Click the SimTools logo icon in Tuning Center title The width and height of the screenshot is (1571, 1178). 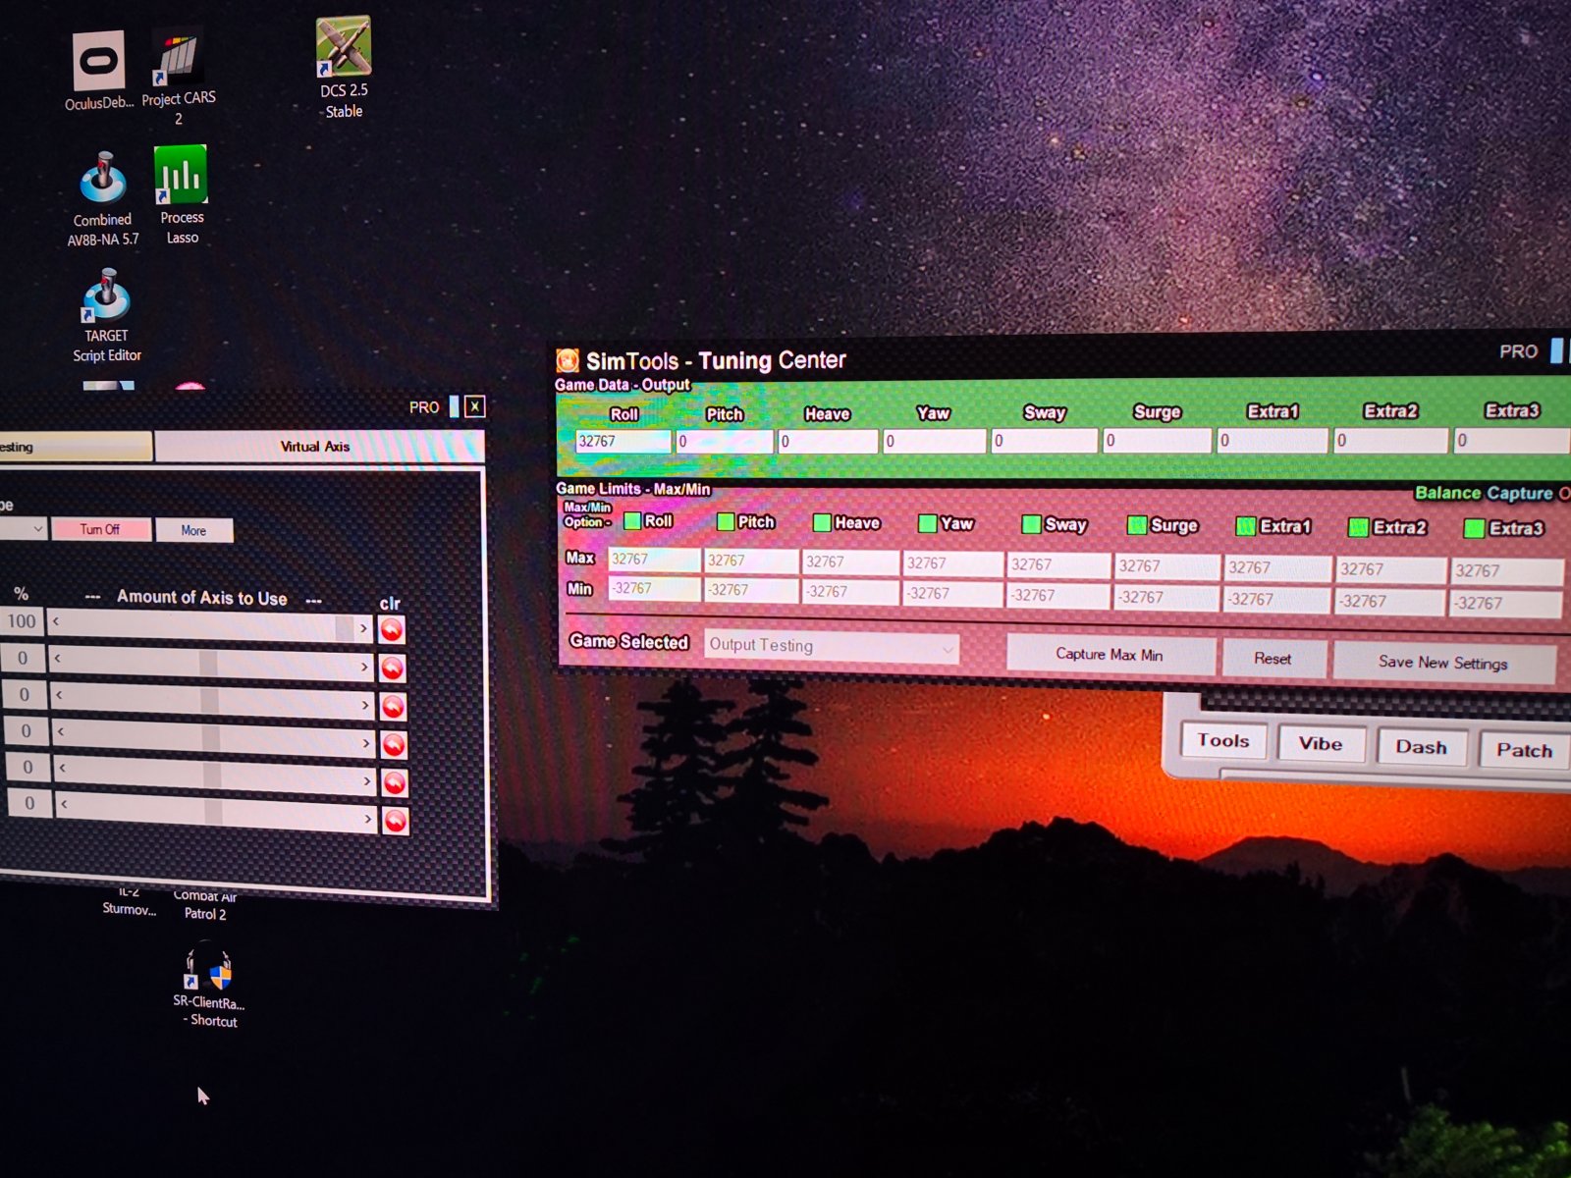(x=568, y=361)
